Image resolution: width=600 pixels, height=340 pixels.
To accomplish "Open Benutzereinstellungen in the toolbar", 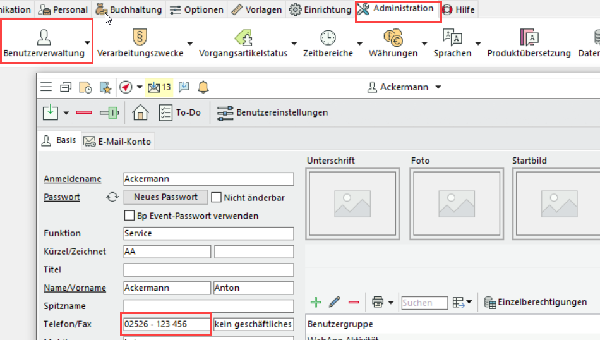I will 273,112.
